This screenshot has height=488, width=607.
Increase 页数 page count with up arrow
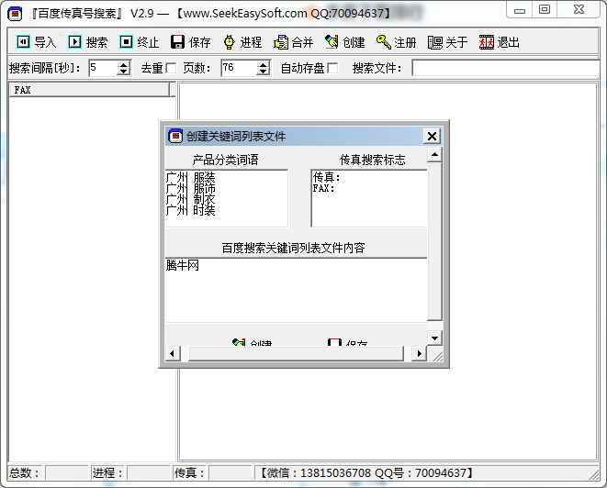[263, 65]
